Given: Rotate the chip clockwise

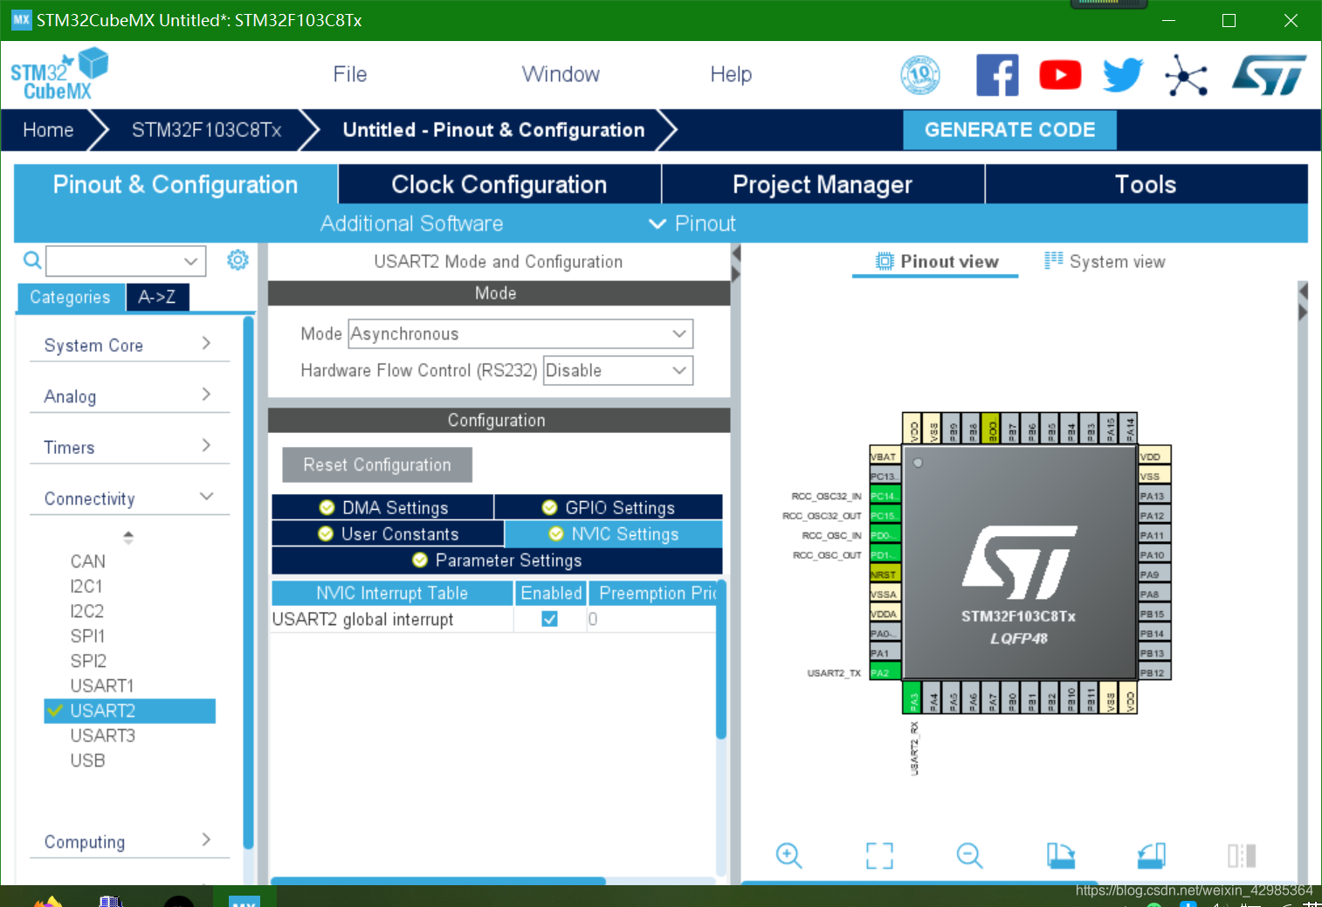Looking at the screenshot, I should pos(1061,855).
